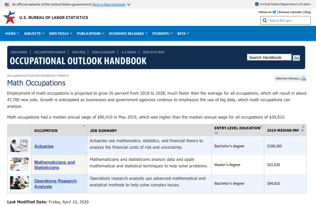316x206 pixels.
Task: Click the printer icon in Printer-Friendly
Action: point(303,78)
